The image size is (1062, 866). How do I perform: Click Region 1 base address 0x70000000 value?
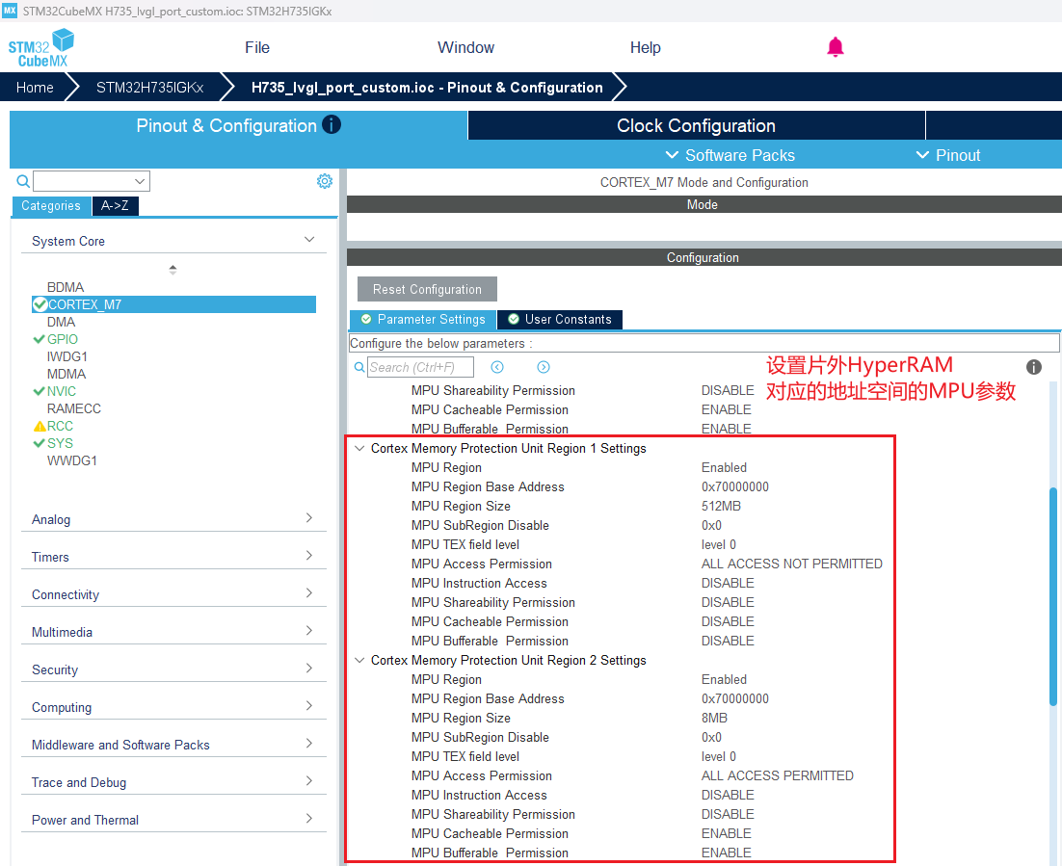735,486
